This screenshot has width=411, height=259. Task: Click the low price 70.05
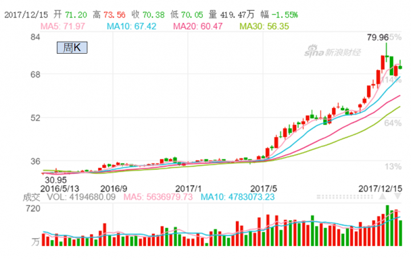click(x=192, y=15)
